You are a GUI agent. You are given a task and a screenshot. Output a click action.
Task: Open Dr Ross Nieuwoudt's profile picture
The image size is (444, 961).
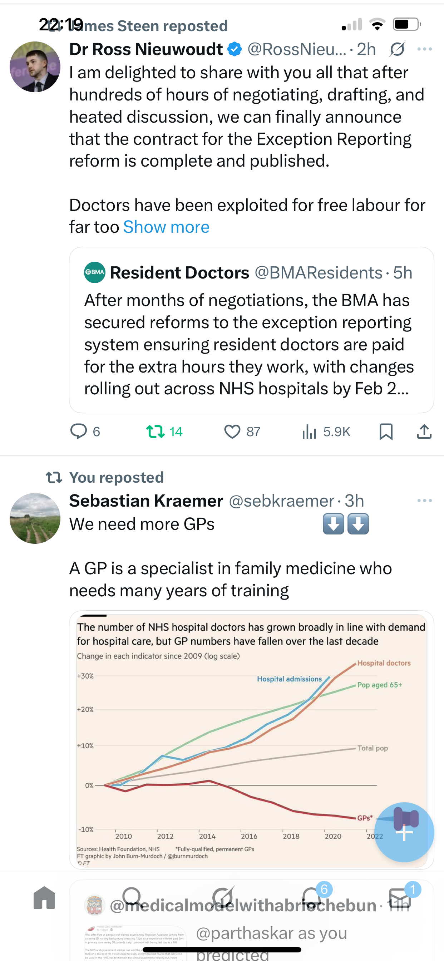[x=35, y=67]
